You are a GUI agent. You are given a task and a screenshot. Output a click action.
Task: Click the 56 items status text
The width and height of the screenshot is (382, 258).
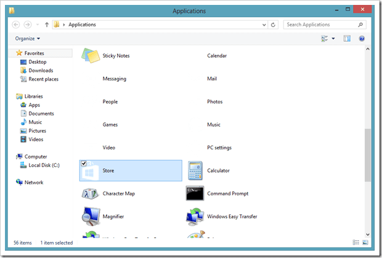click(23, 243)
